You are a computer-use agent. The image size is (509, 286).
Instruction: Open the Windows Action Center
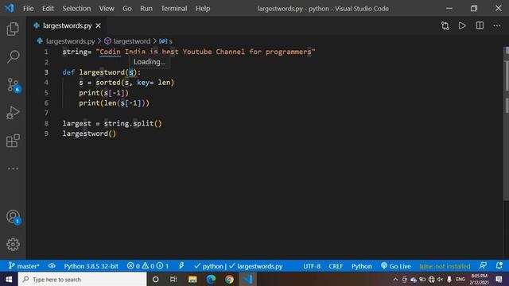(x=499, y=279)
